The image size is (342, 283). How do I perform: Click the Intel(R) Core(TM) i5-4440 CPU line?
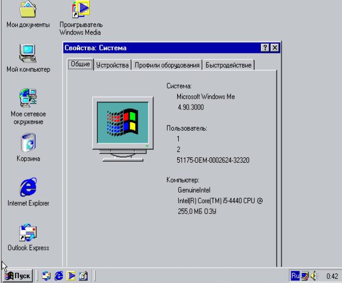click(x=220, y=201)
